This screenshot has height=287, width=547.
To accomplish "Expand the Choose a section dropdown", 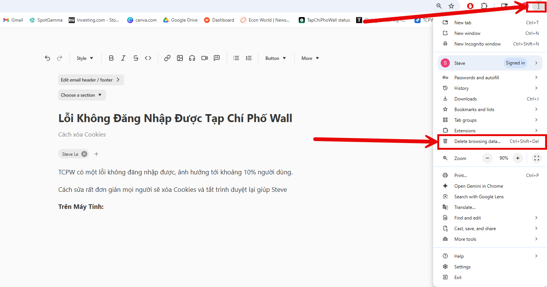I will (x=82, y=95).
